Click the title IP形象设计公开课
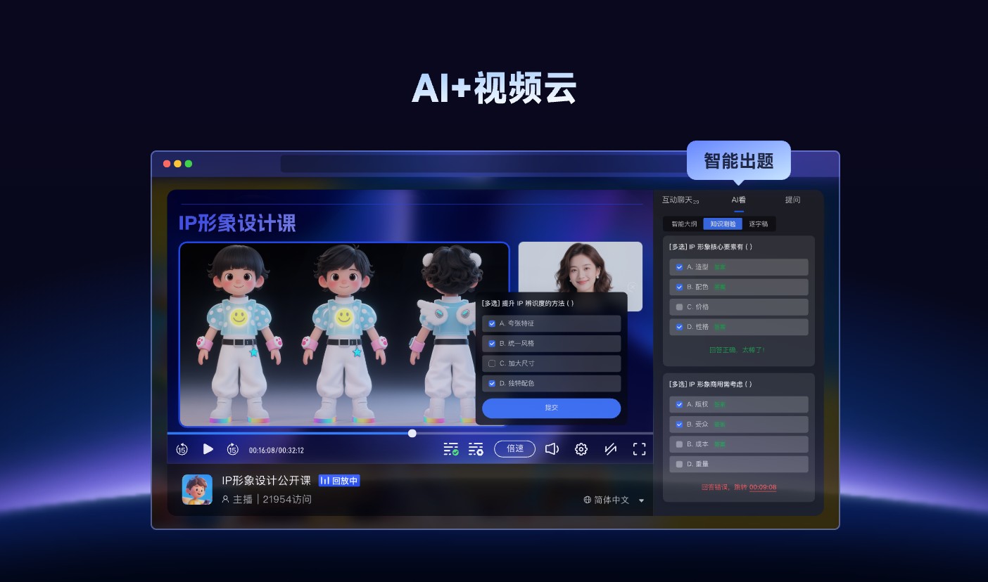Image resolution: width=988 pixels, height=582 pixels. (x=266, y=481)
